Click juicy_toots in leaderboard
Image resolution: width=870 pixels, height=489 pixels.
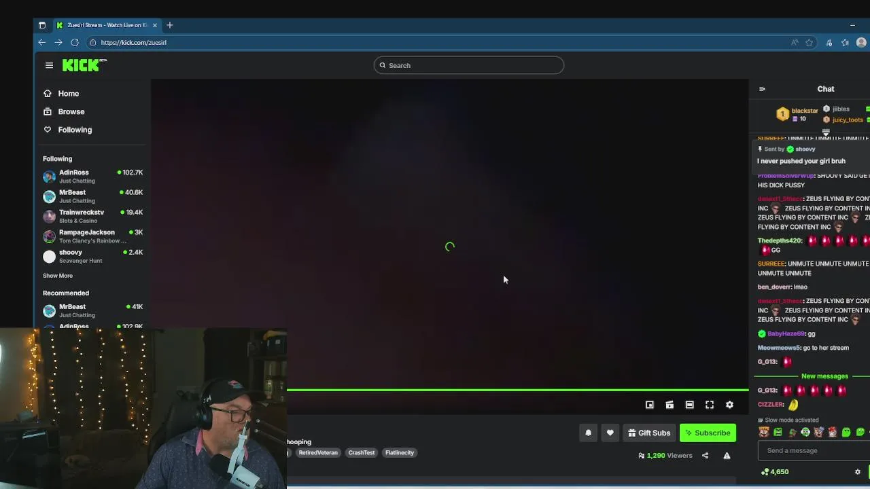click(x=848, y=120)
